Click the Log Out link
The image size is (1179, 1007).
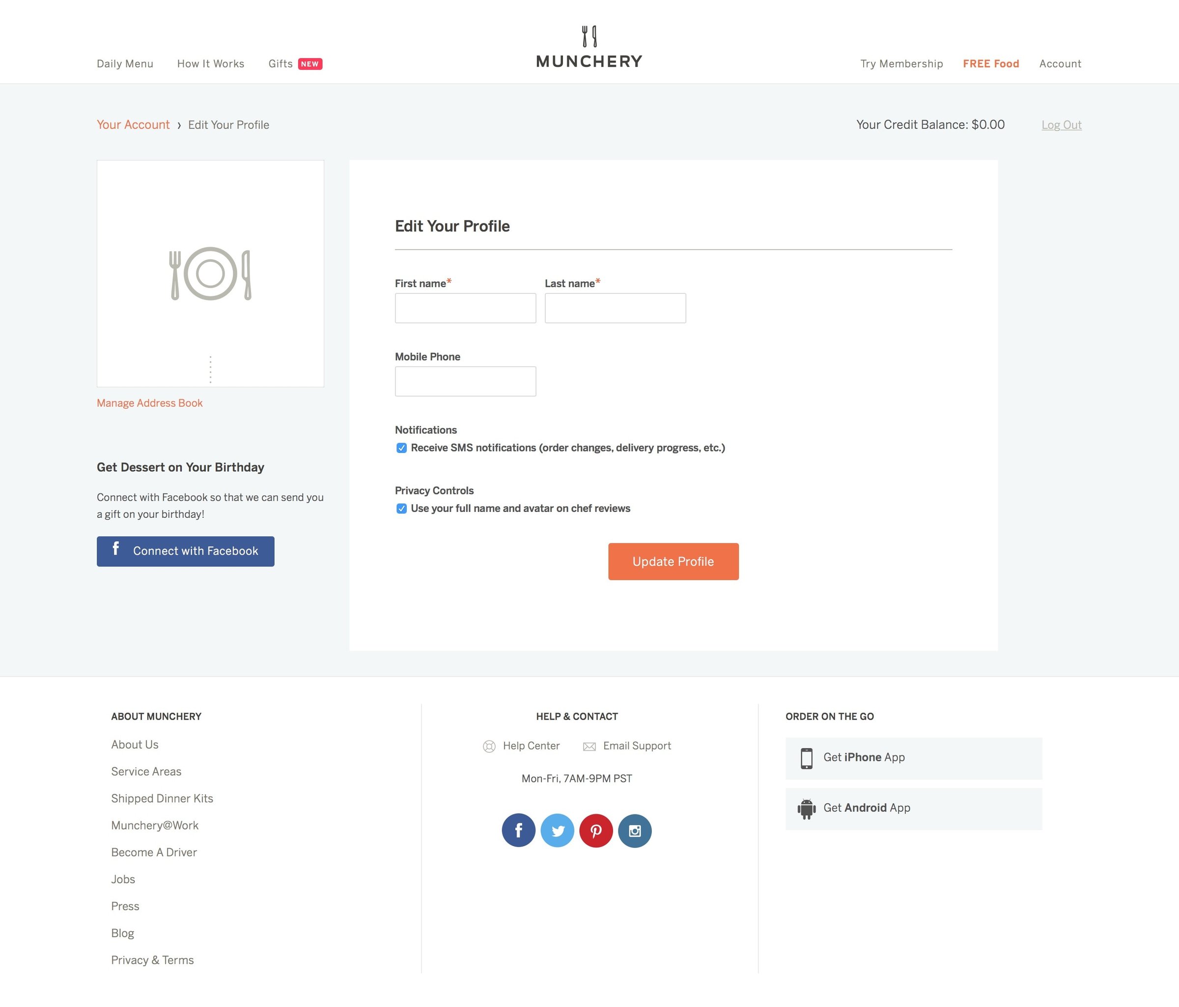1061,125
